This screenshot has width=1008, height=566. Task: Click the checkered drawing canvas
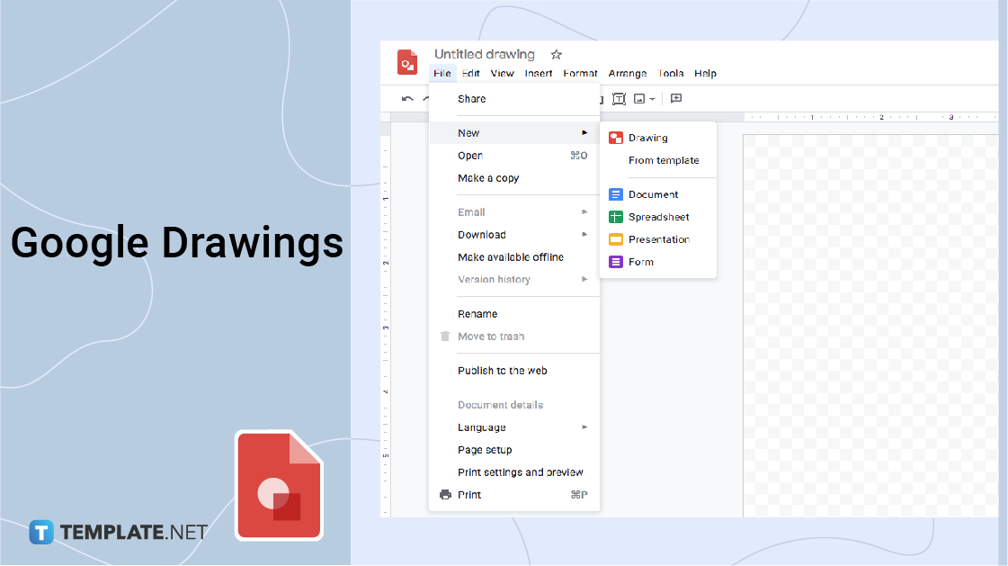870,326
